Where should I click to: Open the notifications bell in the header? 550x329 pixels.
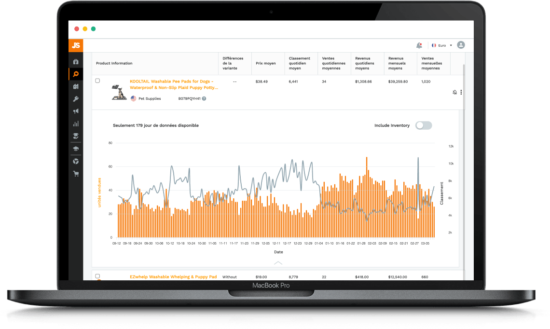(419, 45)
